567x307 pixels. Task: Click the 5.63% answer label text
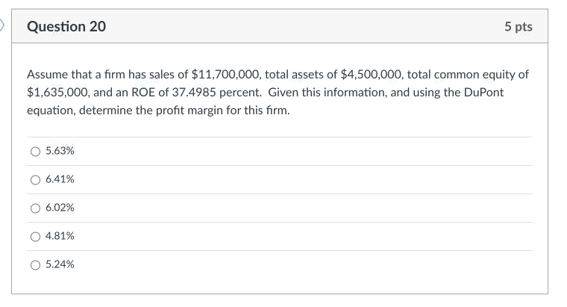tap(60, 151)
